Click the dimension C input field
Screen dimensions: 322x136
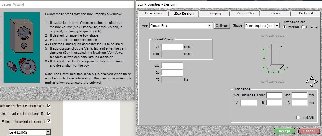300,103
